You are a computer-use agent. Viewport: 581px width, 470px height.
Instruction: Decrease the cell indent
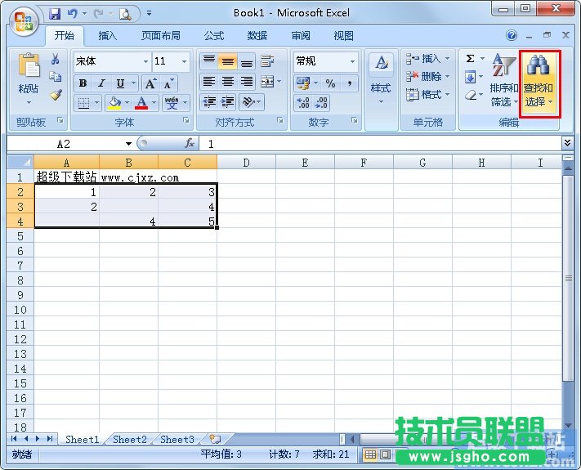[x=210, y=101]
